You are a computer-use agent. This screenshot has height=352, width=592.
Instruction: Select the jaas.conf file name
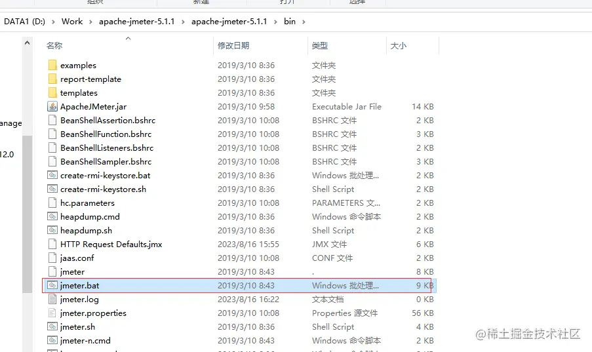(77, 258)
